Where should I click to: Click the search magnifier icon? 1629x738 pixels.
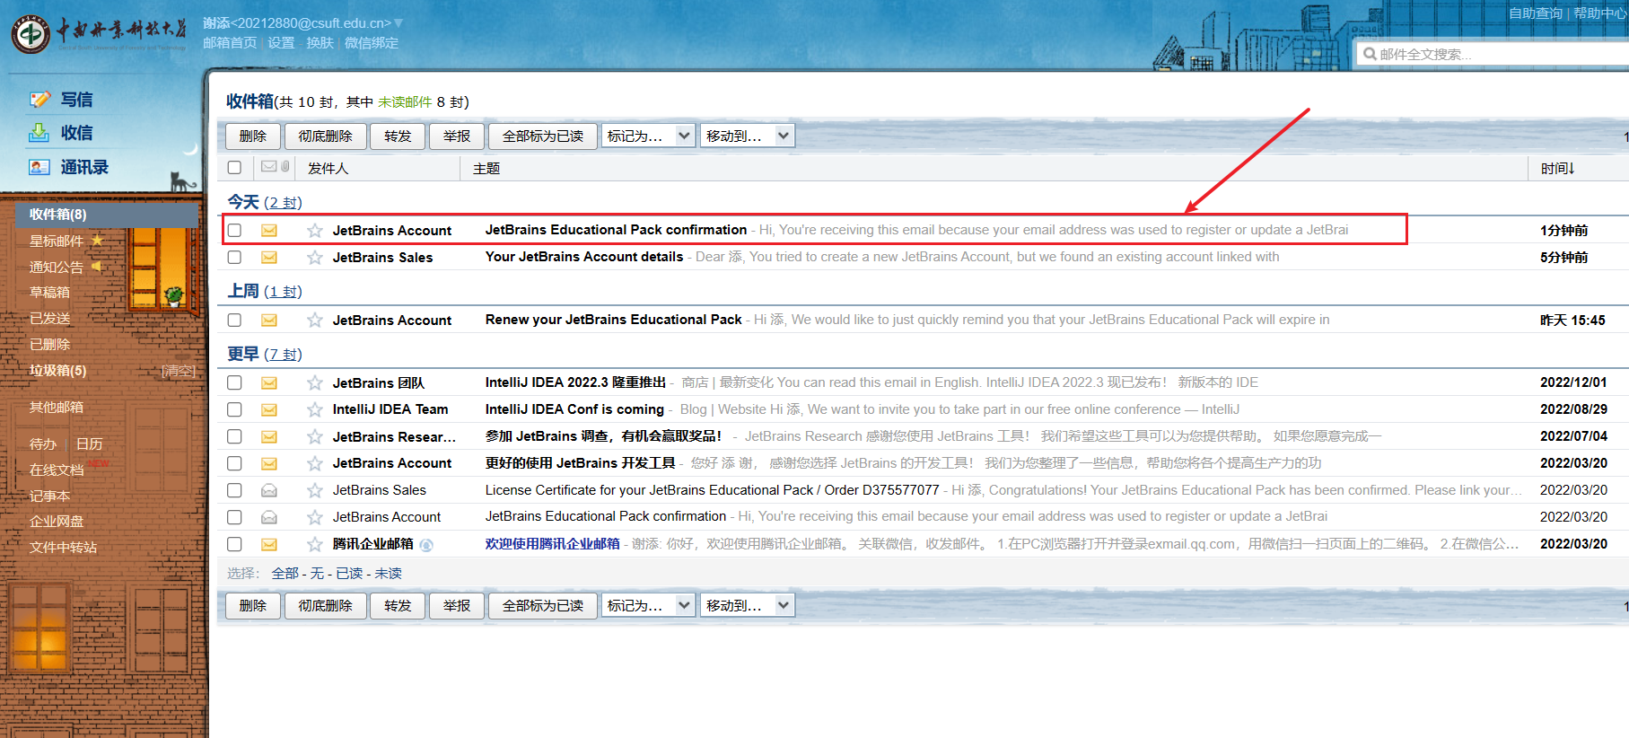pyautogui.click(x=1370, y=54)
